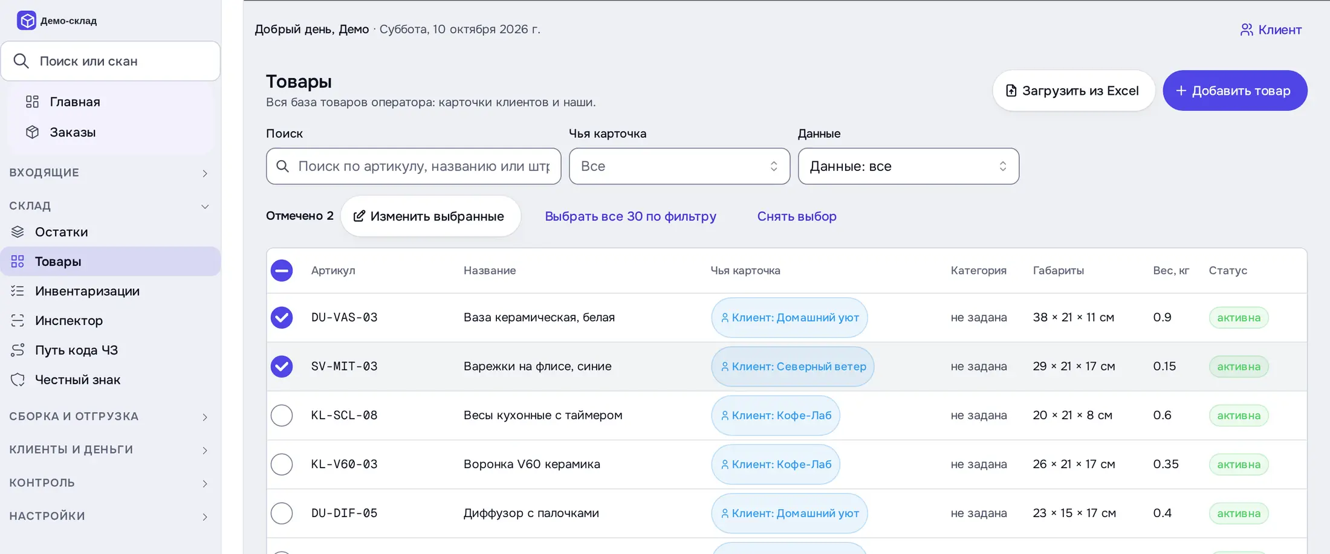Uncheck the SV-MIT-03 row checkbox
The image size is (1330, 554).
click(x=282, y=367)
